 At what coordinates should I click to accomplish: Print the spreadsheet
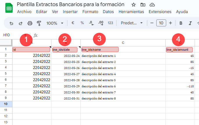[x=30, y=23]
